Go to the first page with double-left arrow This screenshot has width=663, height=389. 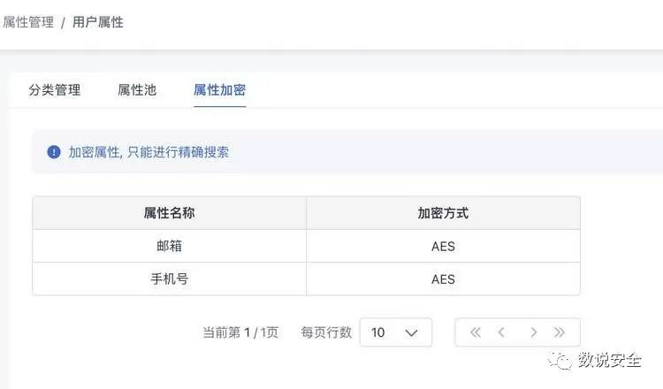pos(476,332)
